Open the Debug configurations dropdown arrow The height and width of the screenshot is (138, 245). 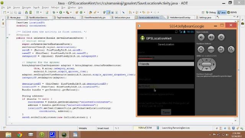click(57, 12)
